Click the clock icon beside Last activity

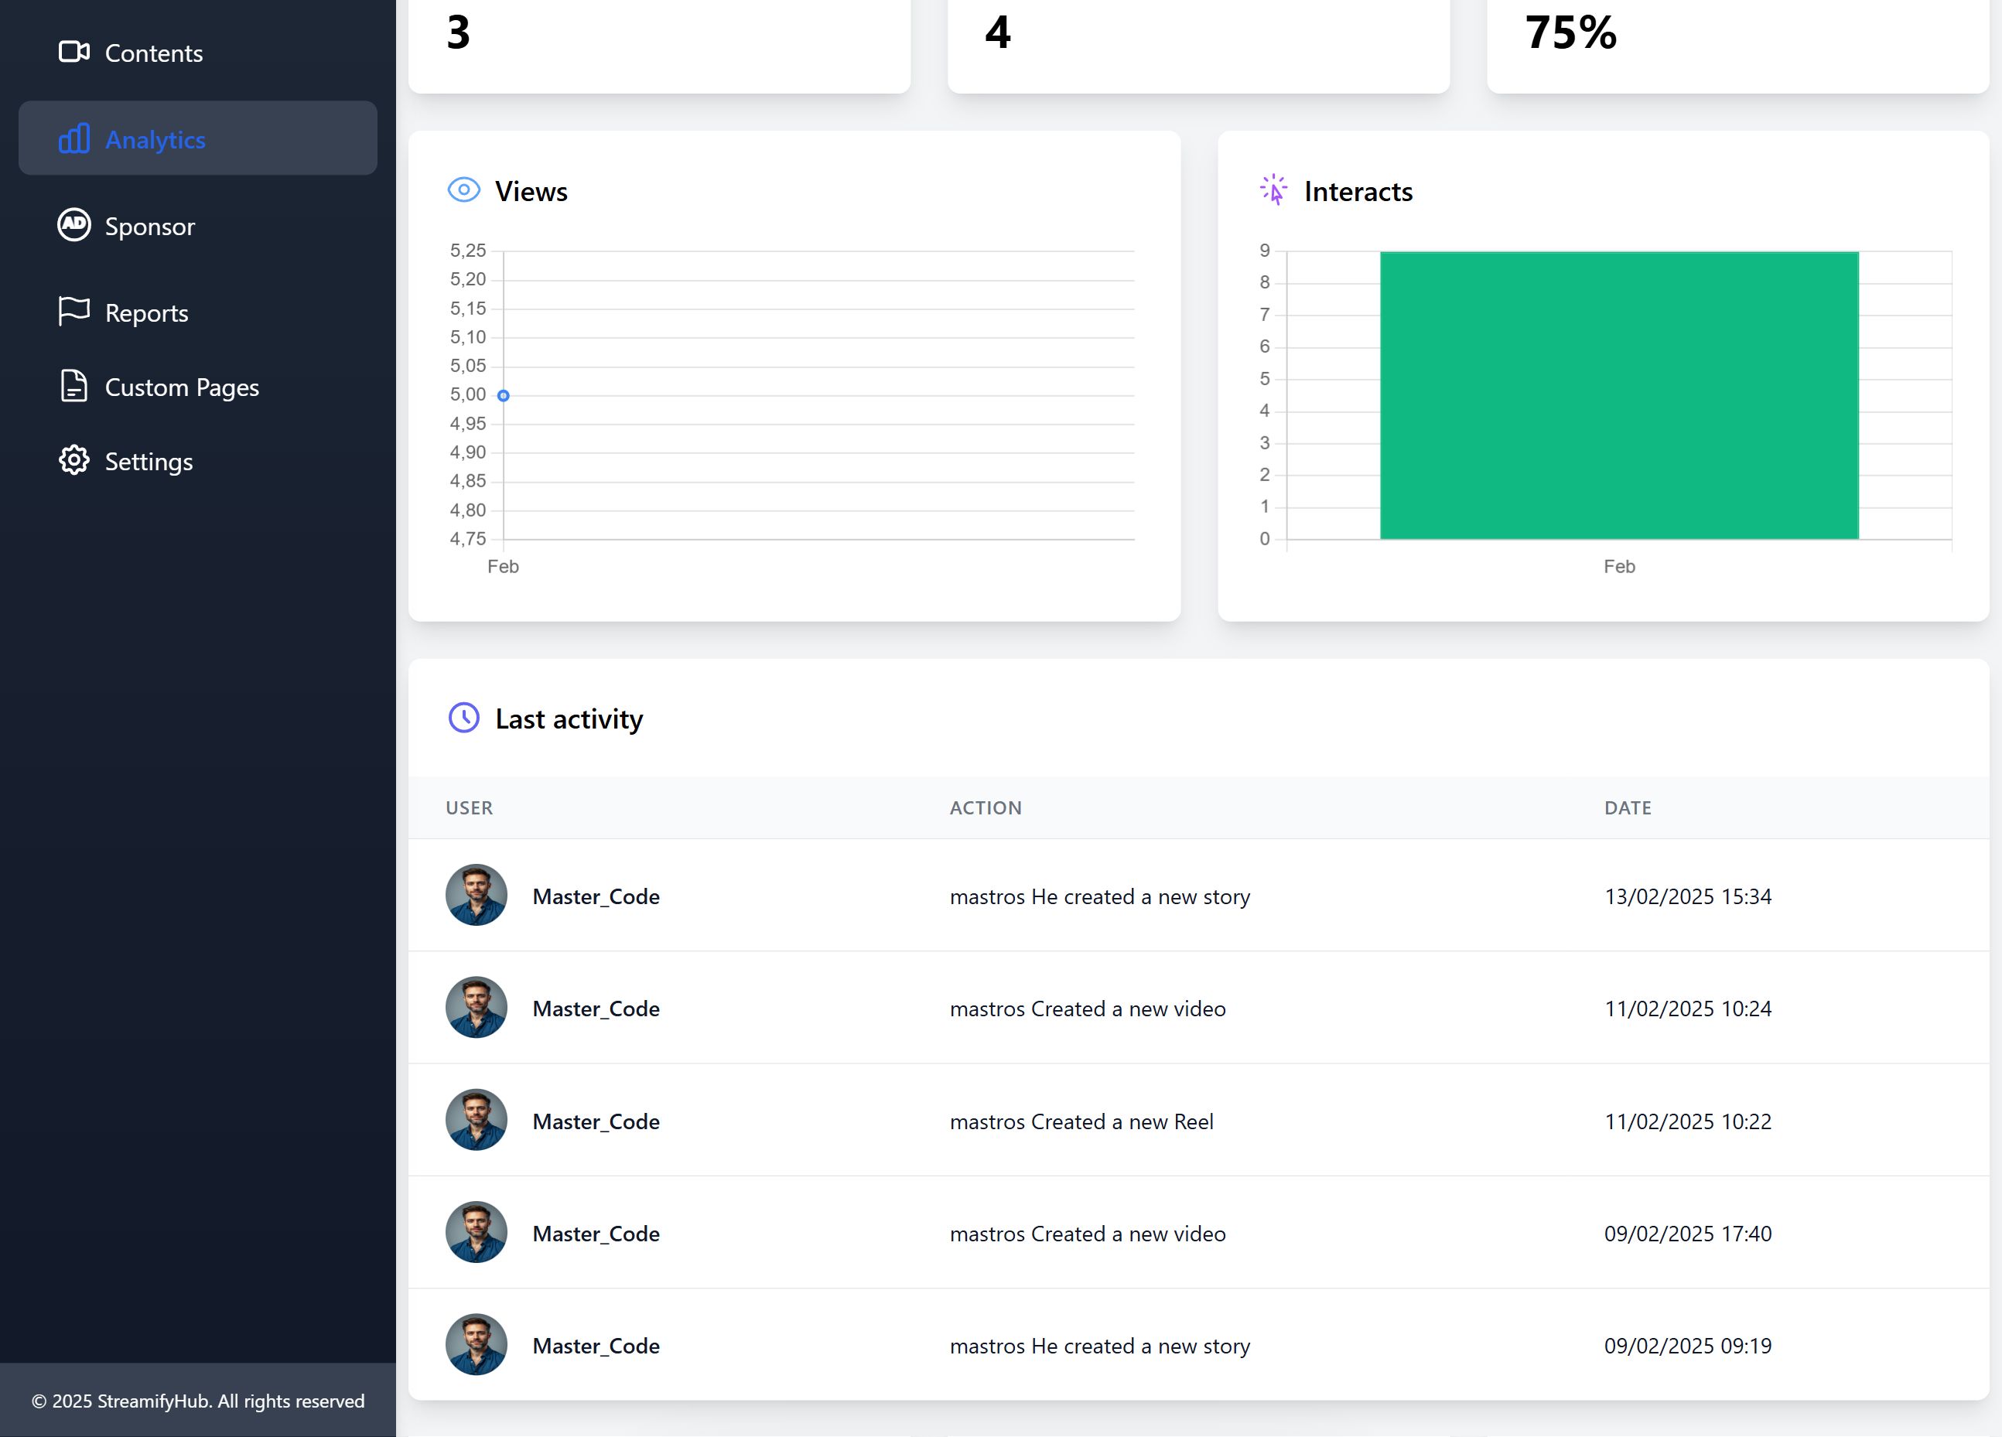point(463,718)
